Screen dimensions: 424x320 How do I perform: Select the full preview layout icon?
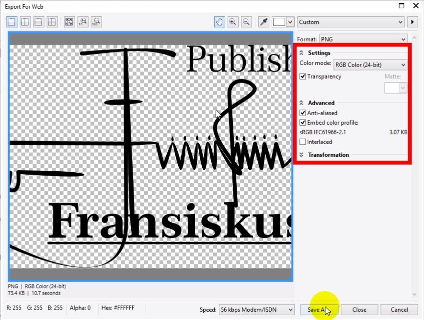click(11, 22)
